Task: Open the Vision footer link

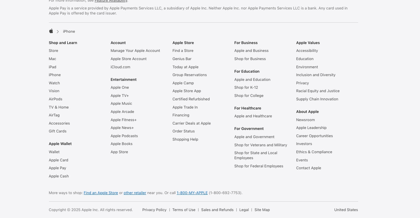Action: tap(54, 91)
